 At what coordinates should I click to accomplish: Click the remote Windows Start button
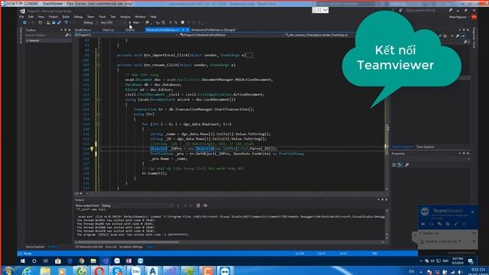pos(22,261)
